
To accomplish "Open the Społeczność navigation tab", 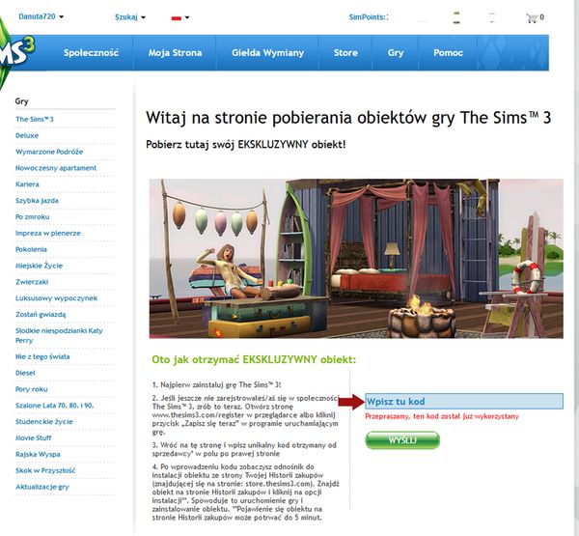I will (x=91, y=52).
